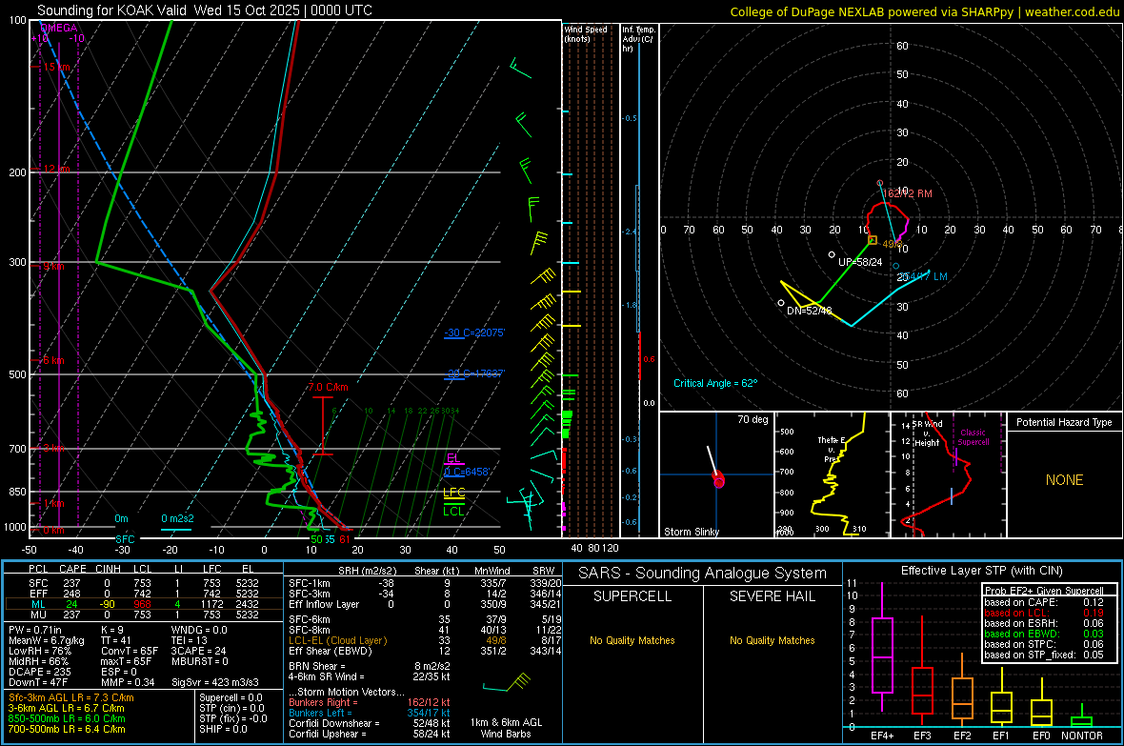The width and height of the screenshot is (1124, 746).
Task: Click the 'based on EBWD: 0.03' probability line
Action: coord(1044,634)
